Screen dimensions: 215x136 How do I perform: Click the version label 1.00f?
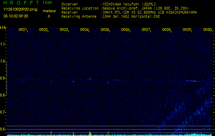point(47,3)
